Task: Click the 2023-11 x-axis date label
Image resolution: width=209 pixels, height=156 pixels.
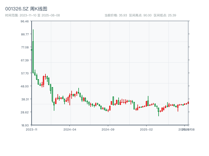Action: click(x=32, y=129)
